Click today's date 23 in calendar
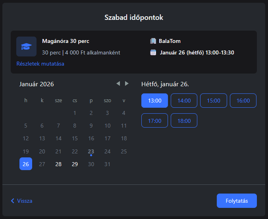 [91, 151]
